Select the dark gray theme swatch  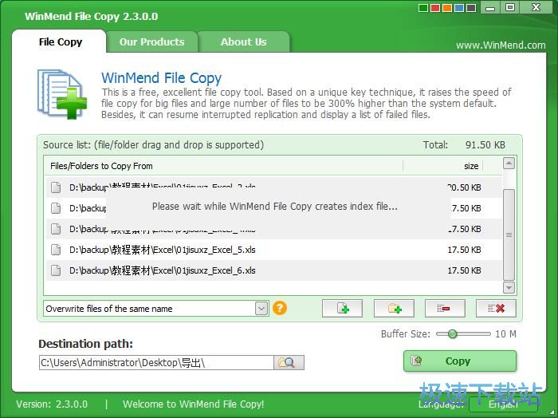point(472,8)
